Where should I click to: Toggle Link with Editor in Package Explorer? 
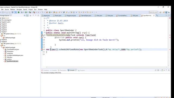point(27,16)
